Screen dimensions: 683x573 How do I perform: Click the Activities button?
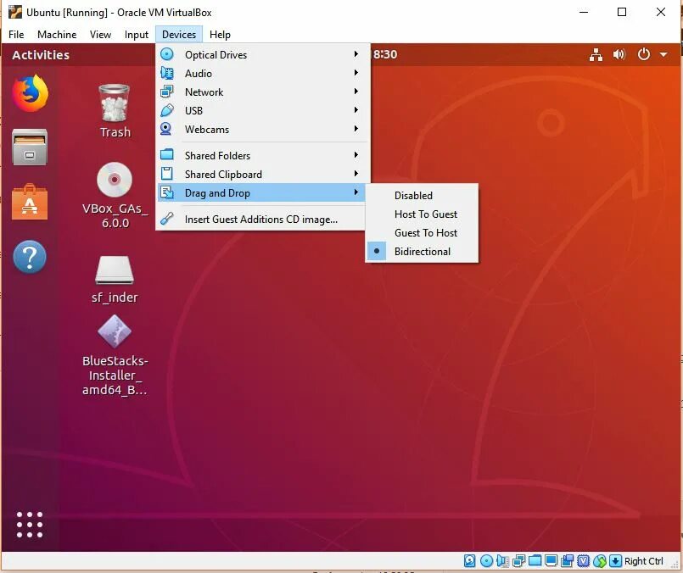[x=41, y=55]
